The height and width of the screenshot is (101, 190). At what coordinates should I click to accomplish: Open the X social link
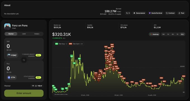coord(128,13)
